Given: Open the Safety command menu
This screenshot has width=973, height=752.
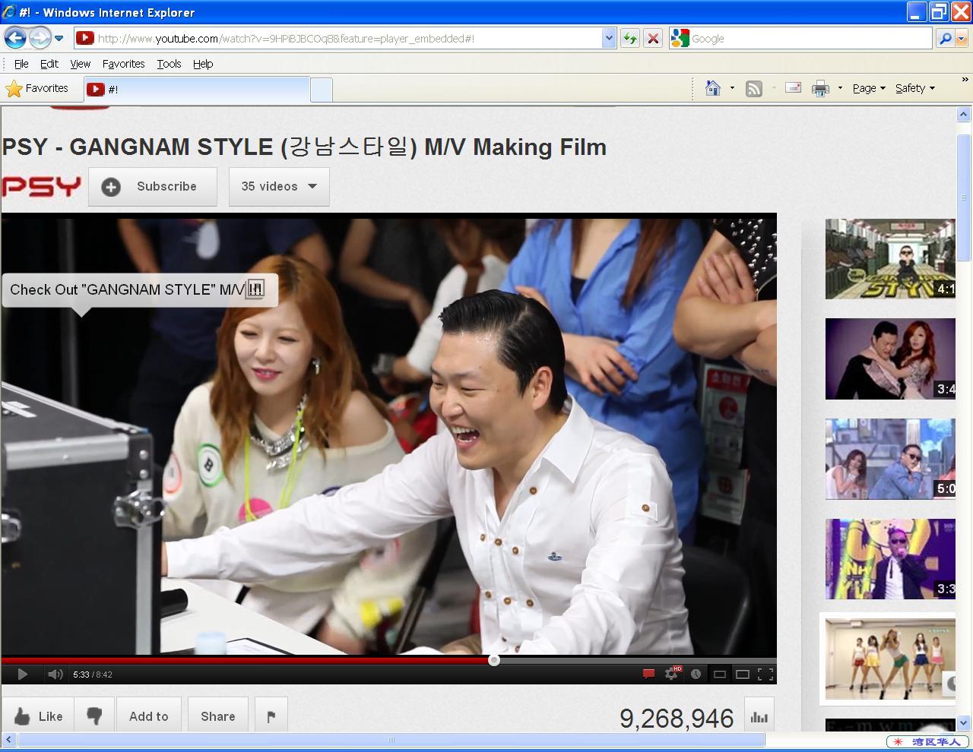Looking at the screenshot, I should (915, 88).
